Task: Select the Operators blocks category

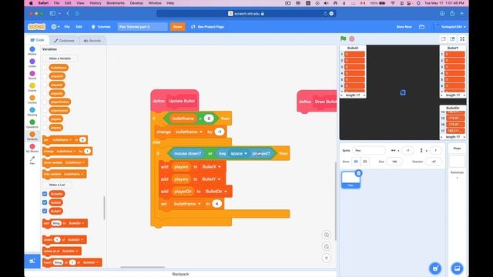Action: pos(32,123)
